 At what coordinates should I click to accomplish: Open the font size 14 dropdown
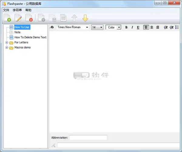click(x=101, y=27)
